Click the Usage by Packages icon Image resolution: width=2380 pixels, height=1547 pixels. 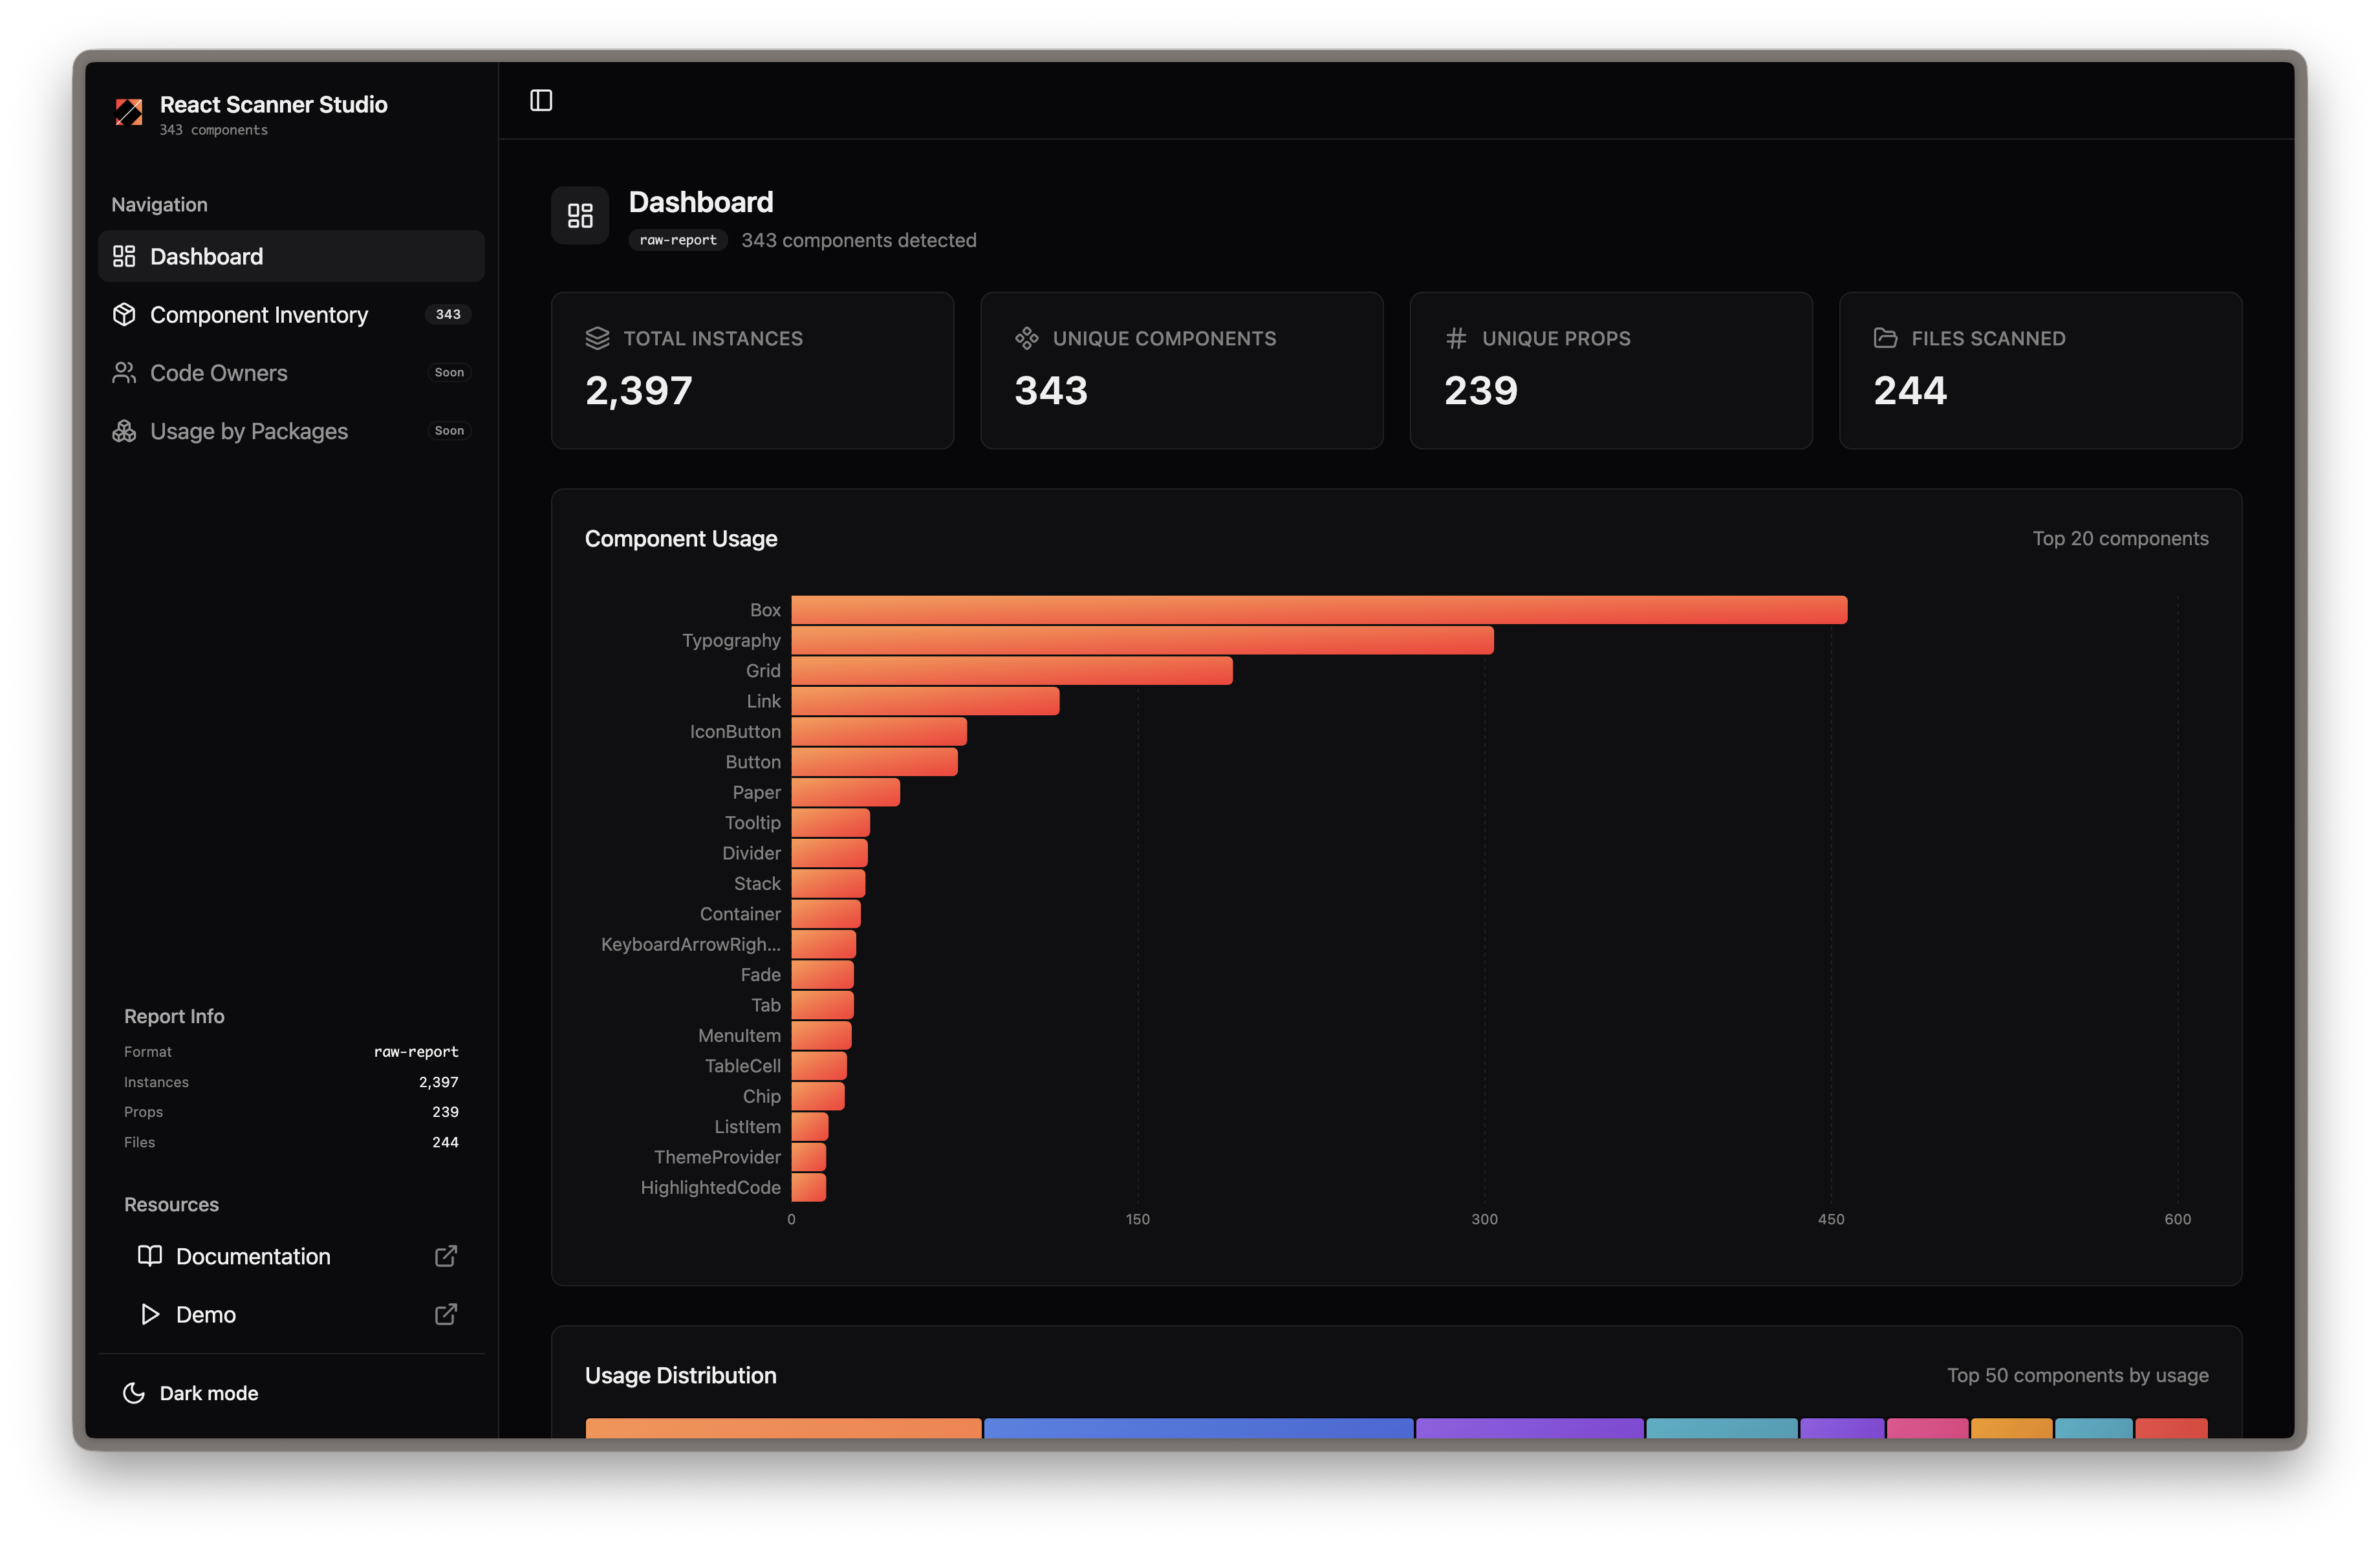point(124,431)
